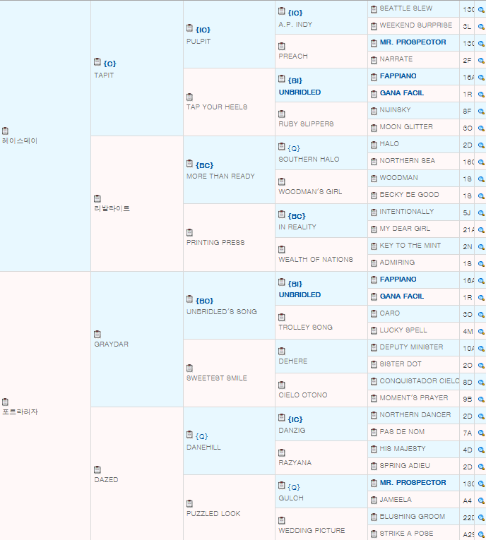The width and height of the screenshot is (486, 540).
Task: Click the clipboard icon above DEHERE
Action: pyautogui.click(x=282, y=352)
